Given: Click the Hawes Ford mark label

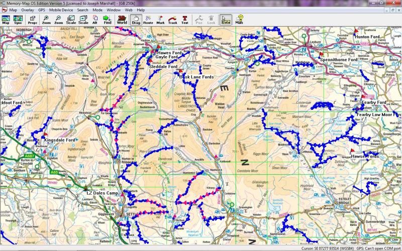Looking at the screenshot, I should (x=169, y=53).
